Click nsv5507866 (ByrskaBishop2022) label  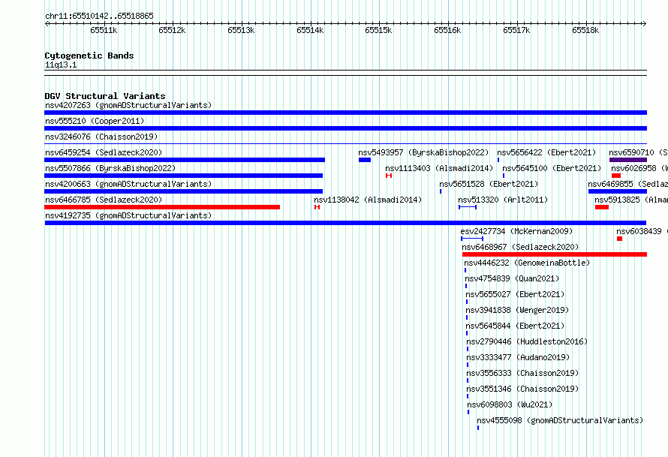[110, 168]
